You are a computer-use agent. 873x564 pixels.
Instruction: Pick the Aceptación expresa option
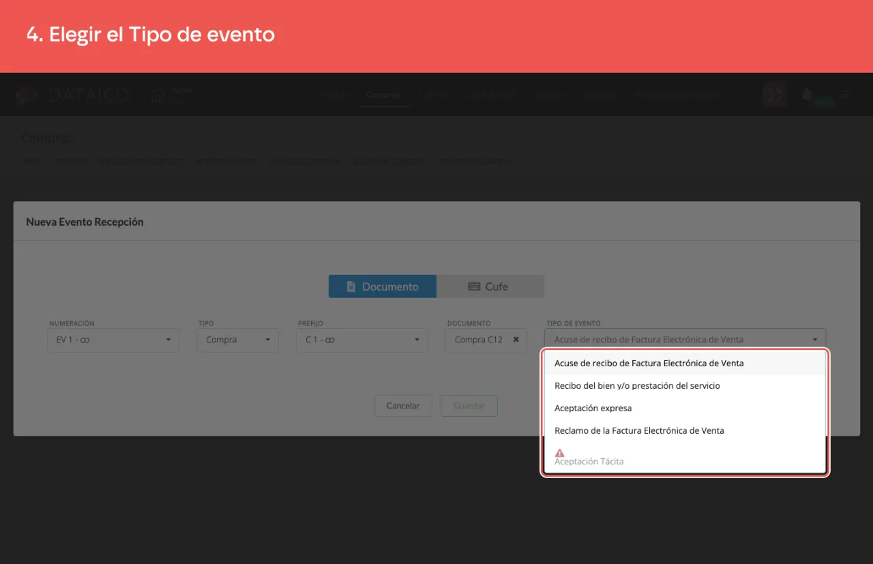pos(685,409)
